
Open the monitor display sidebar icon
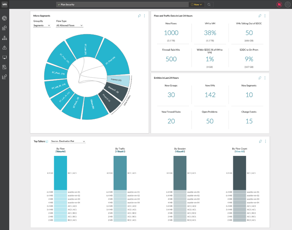pyautogui.click(x=4, y=57)
